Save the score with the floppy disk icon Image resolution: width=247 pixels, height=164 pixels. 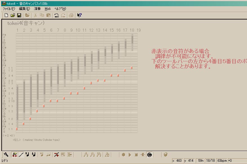[x=19, y=15]
